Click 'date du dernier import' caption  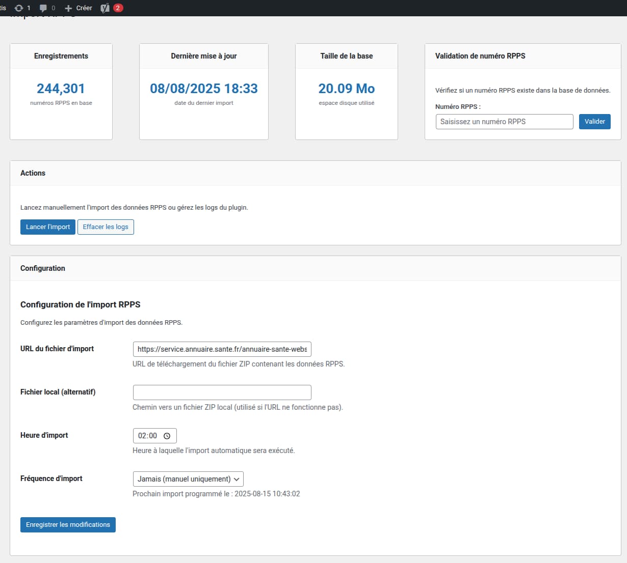point(204,103)
